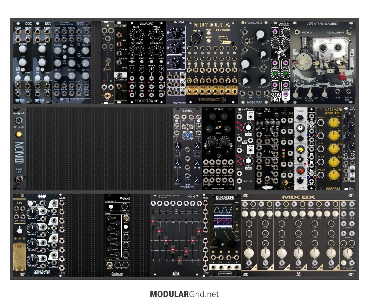
Task: Flip the FREE switch under DIV1/FREQ1
Action: tap(132, 62)
